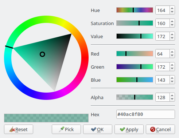The height and width of the screenshot is (138, 179).
Task: Click the Green channel slider
Action: click(x=135, y=67)
